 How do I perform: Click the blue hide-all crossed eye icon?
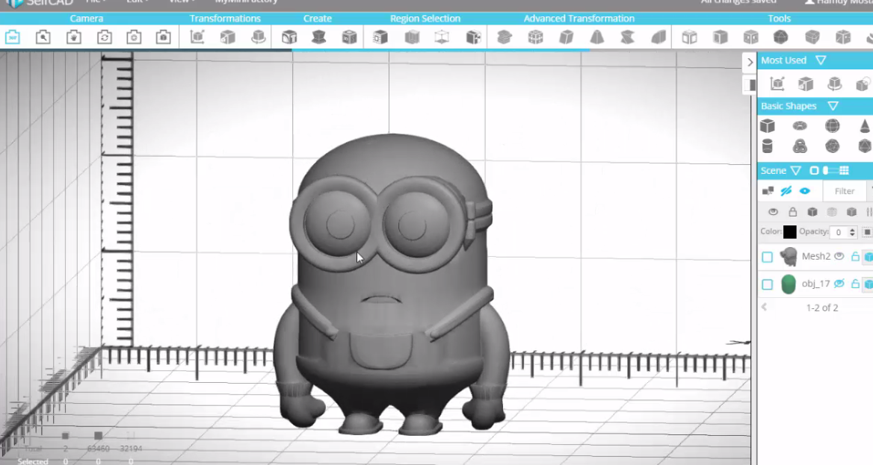click(x=786, y=191)
